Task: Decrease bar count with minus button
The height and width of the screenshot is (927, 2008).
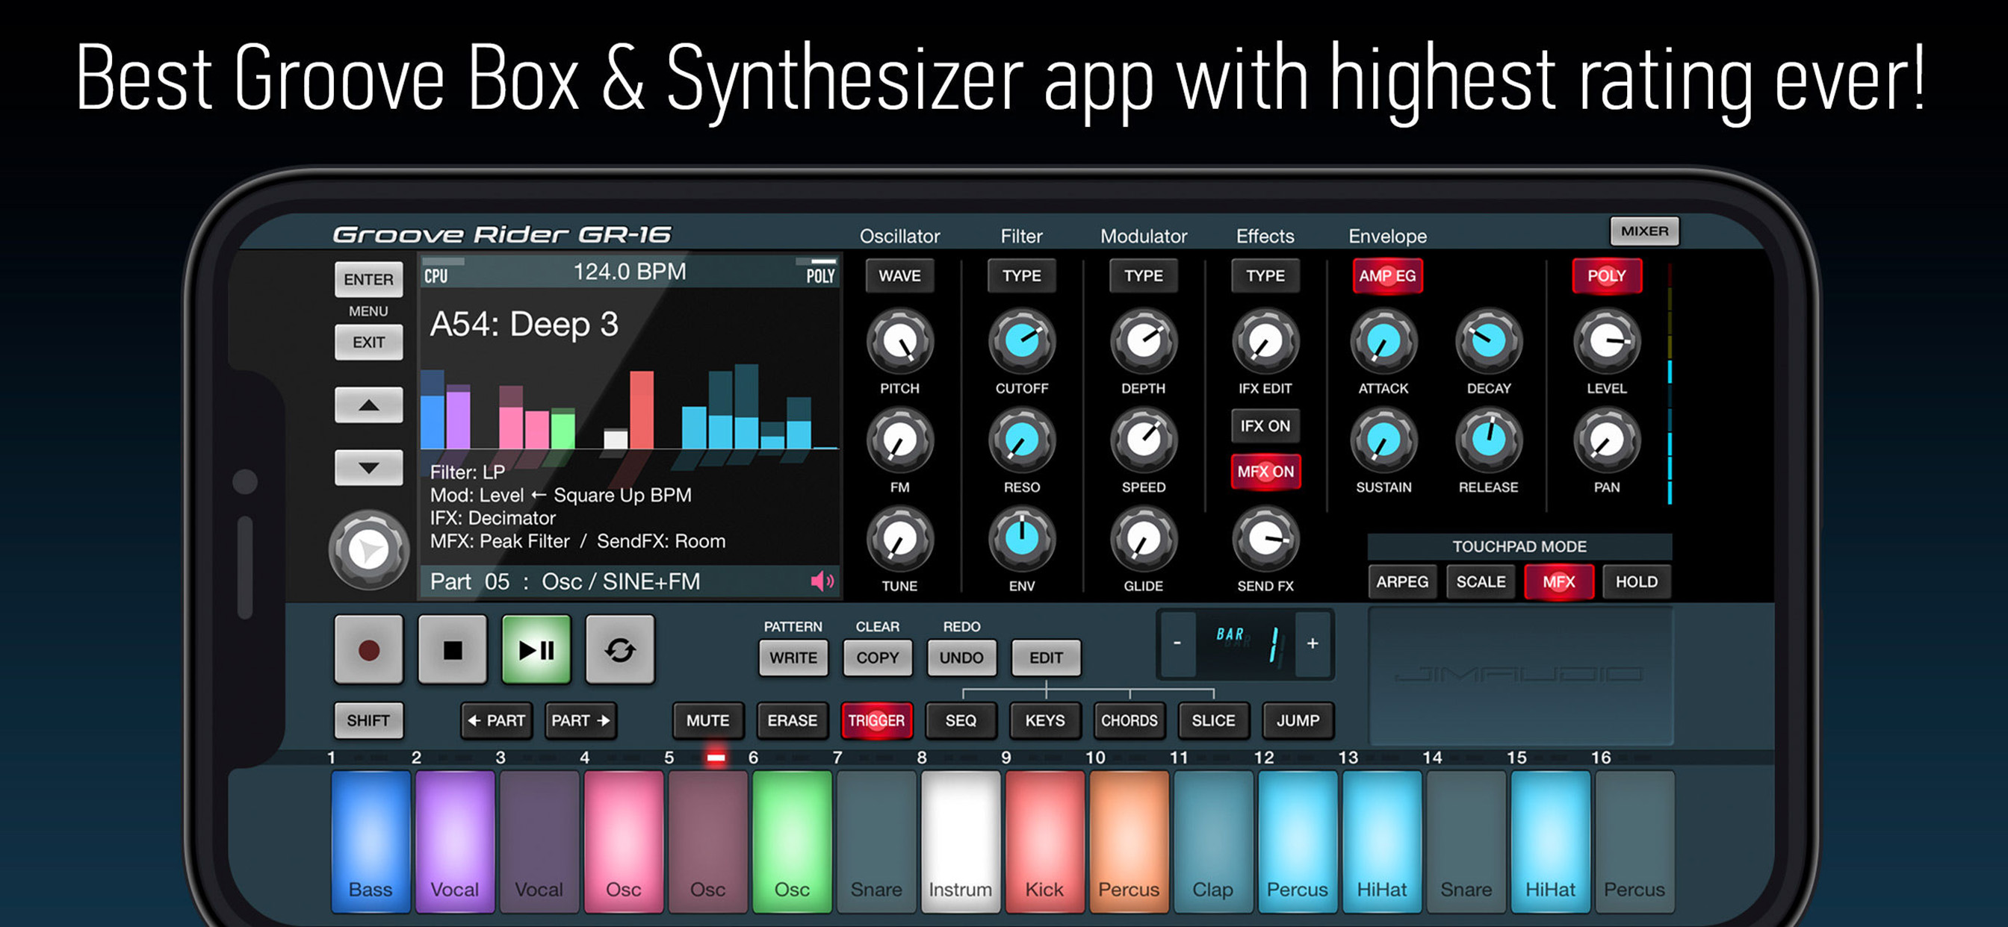Action: (1178, 643)
